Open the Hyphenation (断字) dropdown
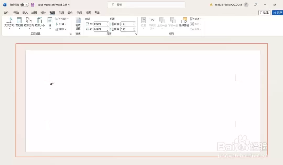Viewport: 283px width, 165px height. coord(61,29)
